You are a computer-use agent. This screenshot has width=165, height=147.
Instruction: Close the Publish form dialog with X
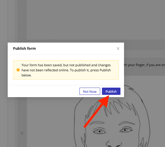pyautogui.click(x=118, y=49)
